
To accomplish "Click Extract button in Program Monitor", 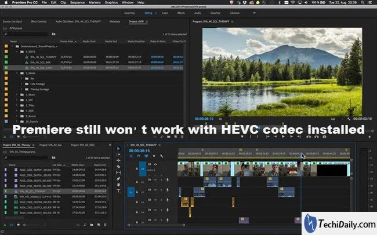I will coord(317,137).
